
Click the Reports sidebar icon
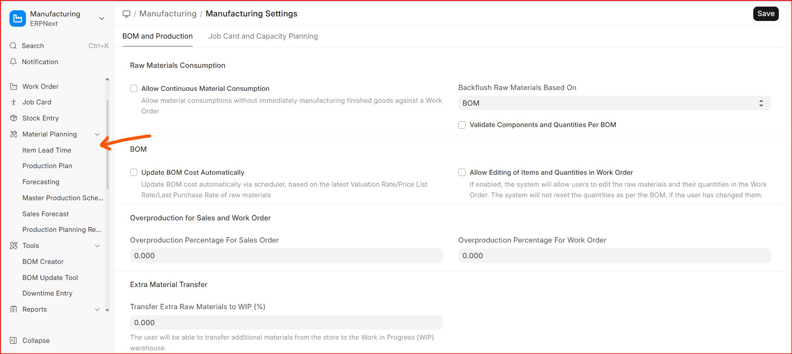coord(14,309)
